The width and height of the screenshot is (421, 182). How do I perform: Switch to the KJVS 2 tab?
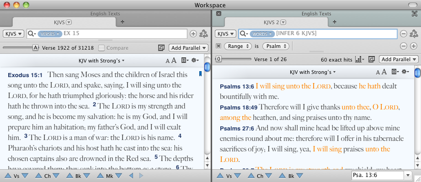pyautogui.click(x=275, y=22)
